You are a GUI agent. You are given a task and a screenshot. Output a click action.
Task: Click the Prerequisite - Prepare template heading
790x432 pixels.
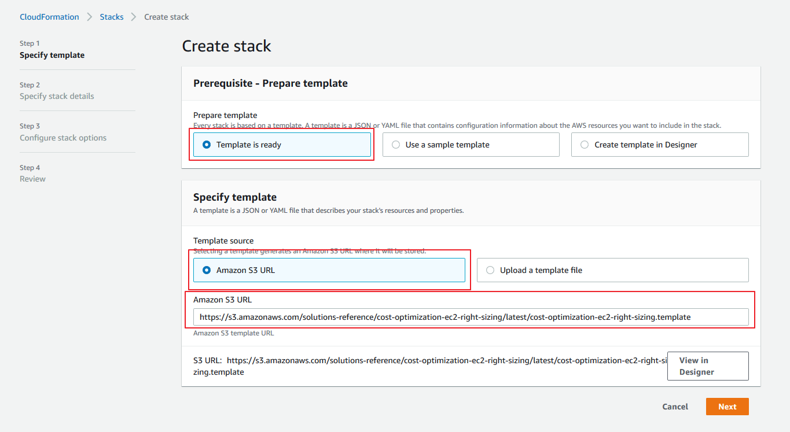[270, 83]
